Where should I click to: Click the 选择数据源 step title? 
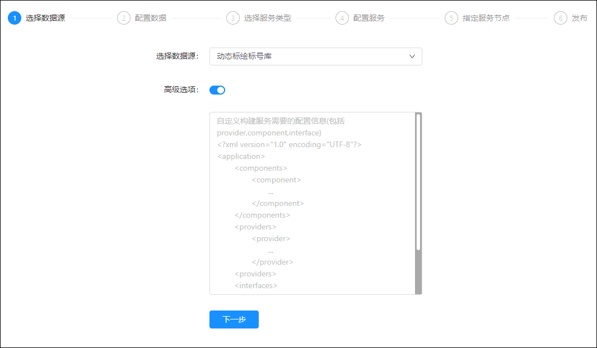point(45,18)
